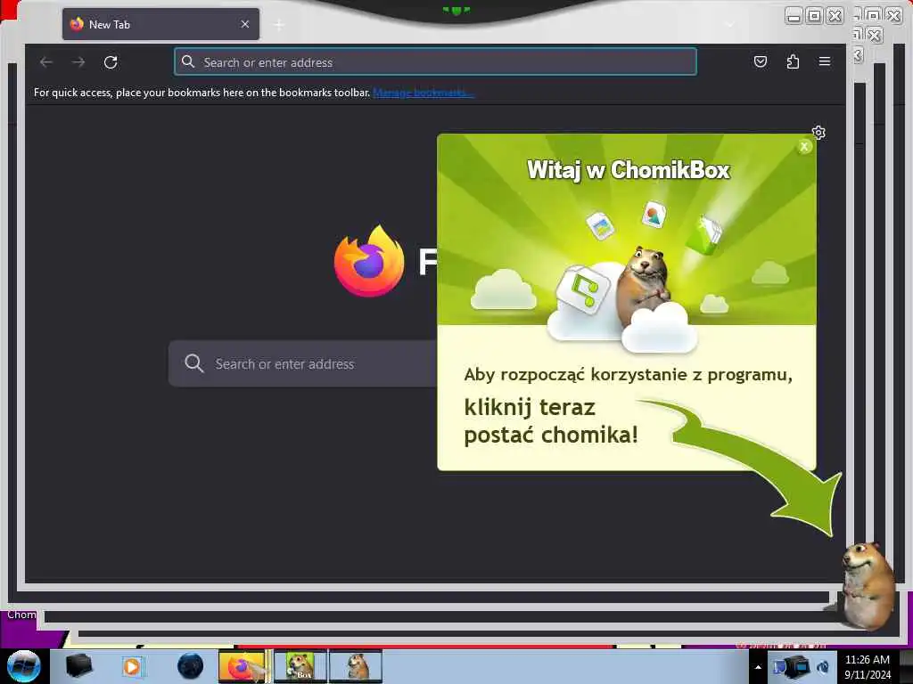Focus the top address bar field
Screen dimensions: 913x684
pyautogui.click(x=435, y=61)
